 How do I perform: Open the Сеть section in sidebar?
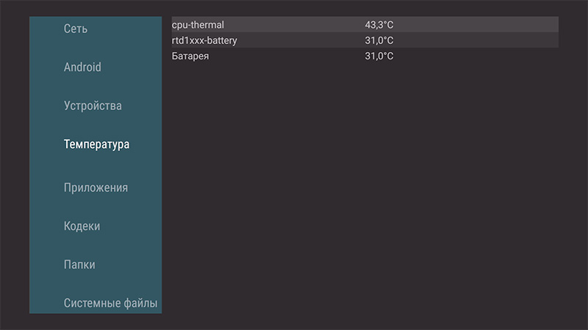point(76,29)
